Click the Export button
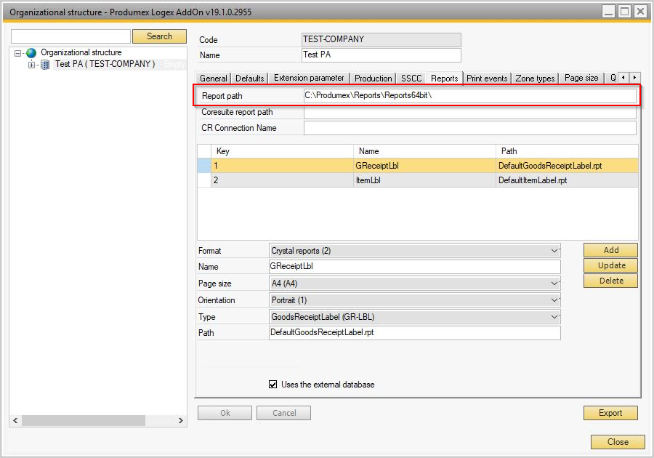The height and width of the screenshot is (458, 654). 610,413
